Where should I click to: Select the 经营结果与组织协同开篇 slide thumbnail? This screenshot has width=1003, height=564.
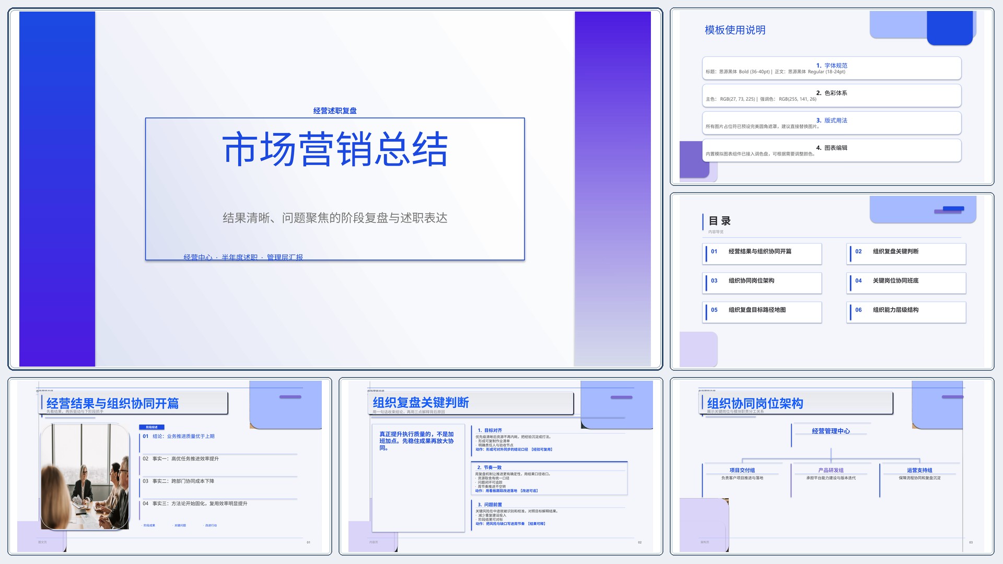pyautogui.click(x=170, y=466)
